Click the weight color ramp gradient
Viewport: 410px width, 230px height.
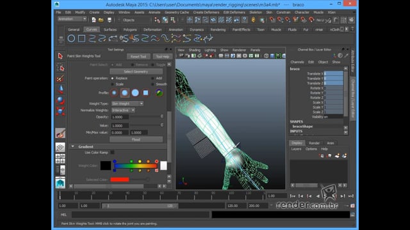pos(135,166)
